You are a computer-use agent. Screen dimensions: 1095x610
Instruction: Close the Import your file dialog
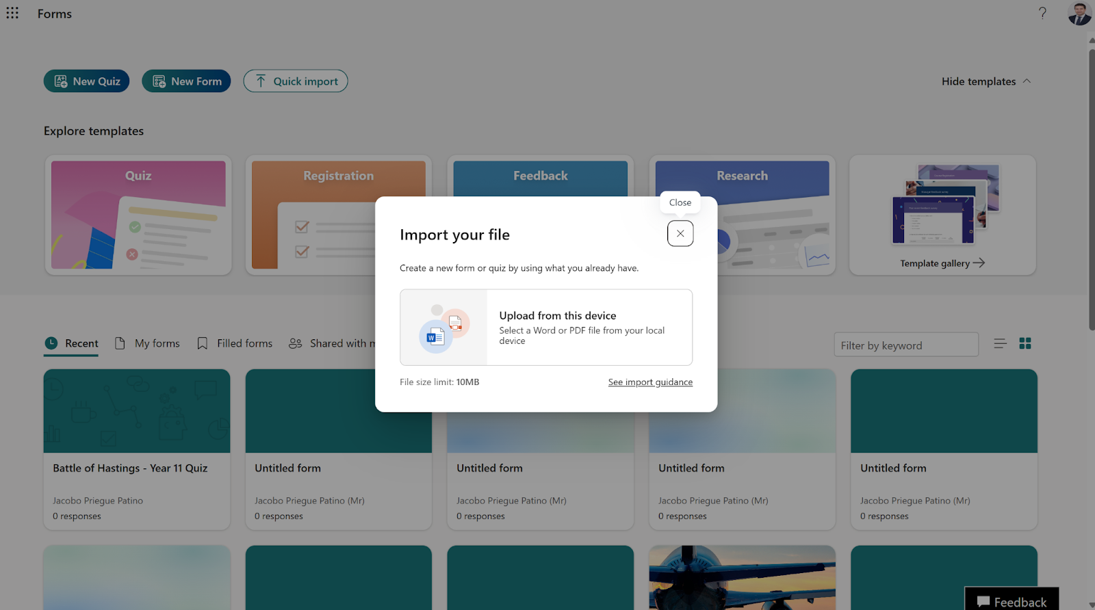click(x=680, y=233)
